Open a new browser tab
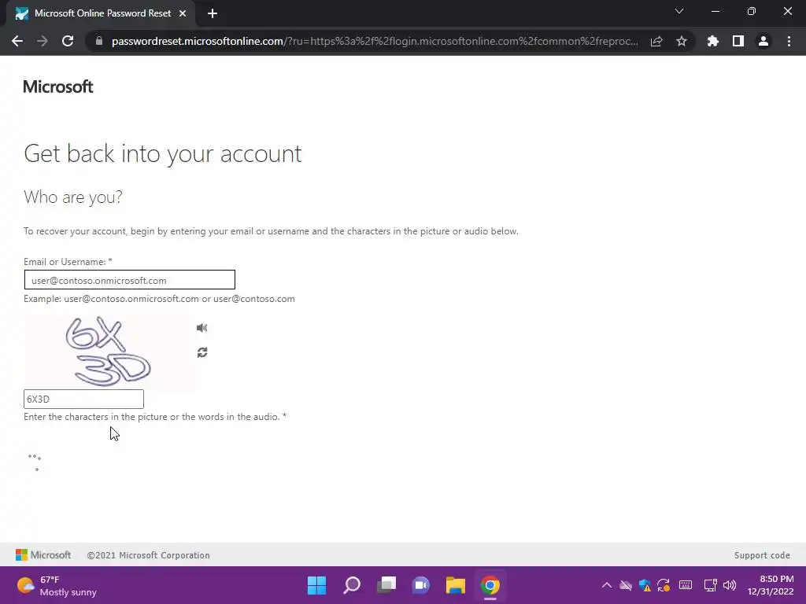 [x=213, y=13]
